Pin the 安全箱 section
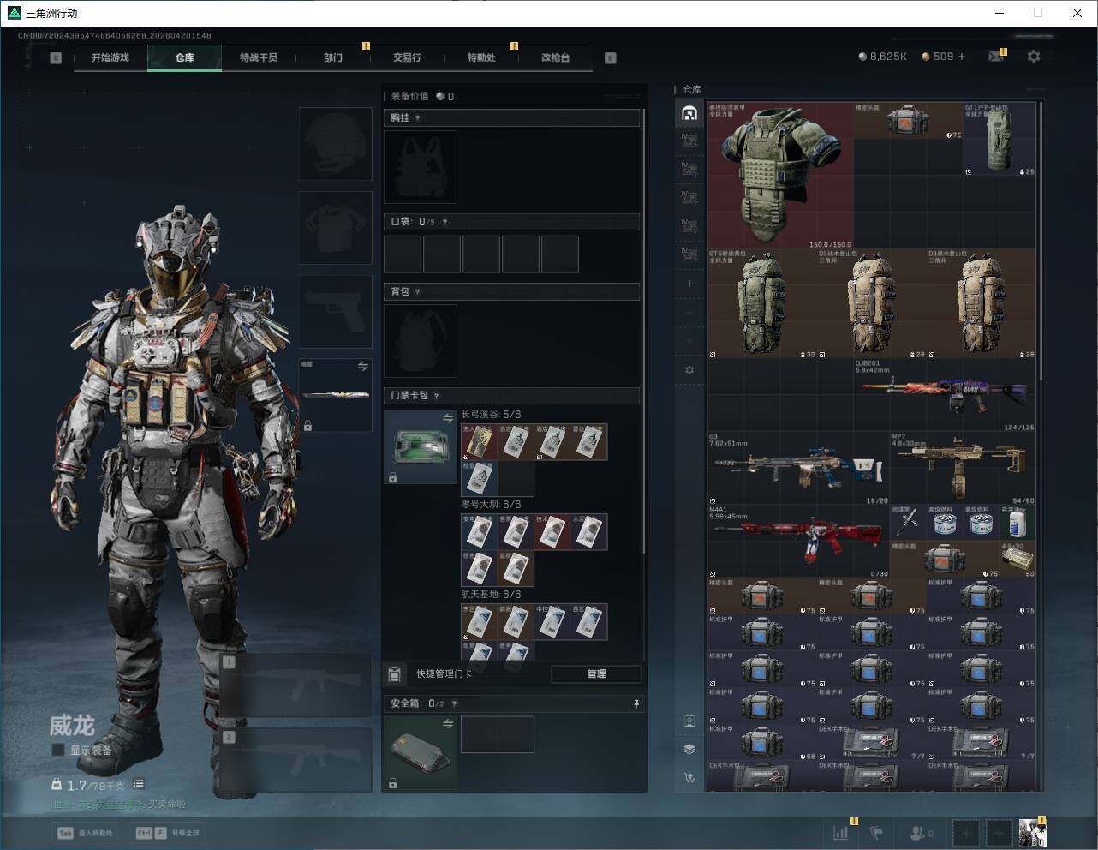 [x=636, y=703]
